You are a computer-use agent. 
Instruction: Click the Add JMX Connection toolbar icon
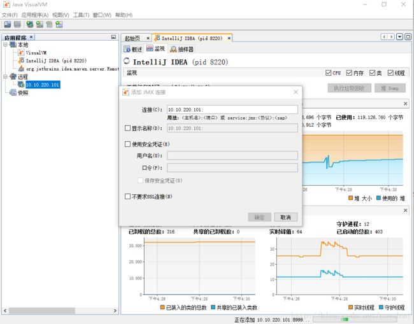(x=39, y=24)
